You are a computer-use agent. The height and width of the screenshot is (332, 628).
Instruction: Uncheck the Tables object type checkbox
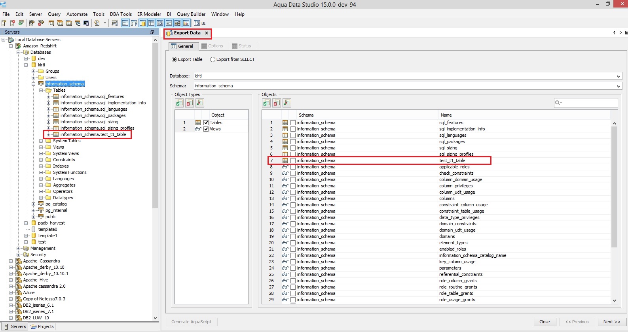tap(206, 123)
